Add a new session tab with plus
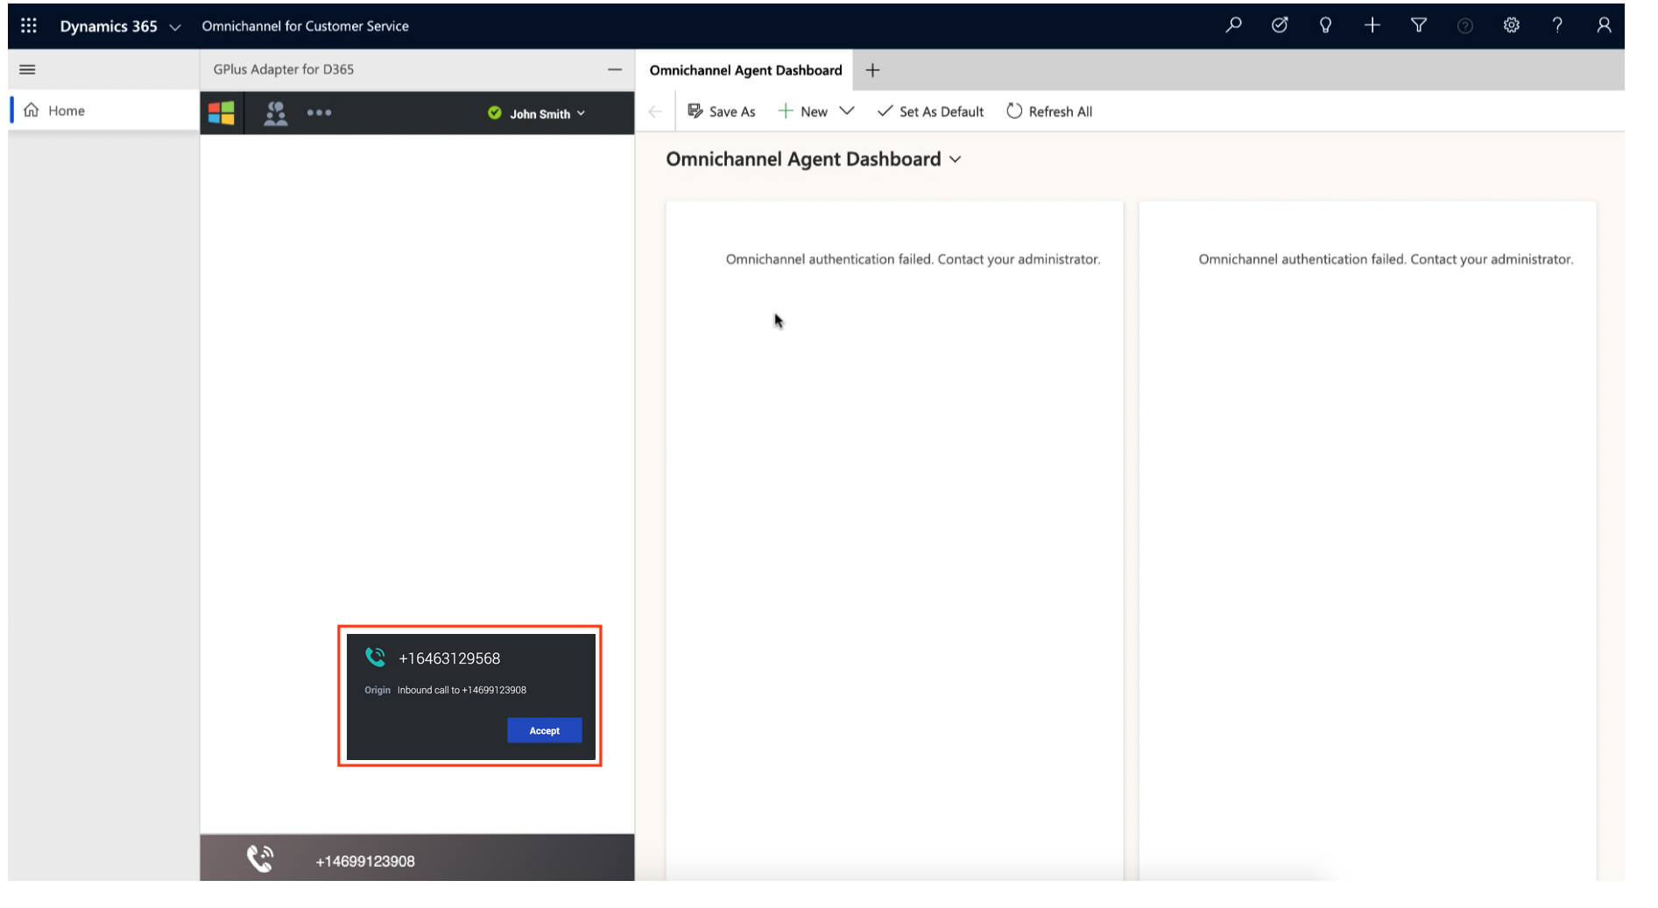Image resolution: width=1658 pixels, height=908 pixels. point(872,70)
